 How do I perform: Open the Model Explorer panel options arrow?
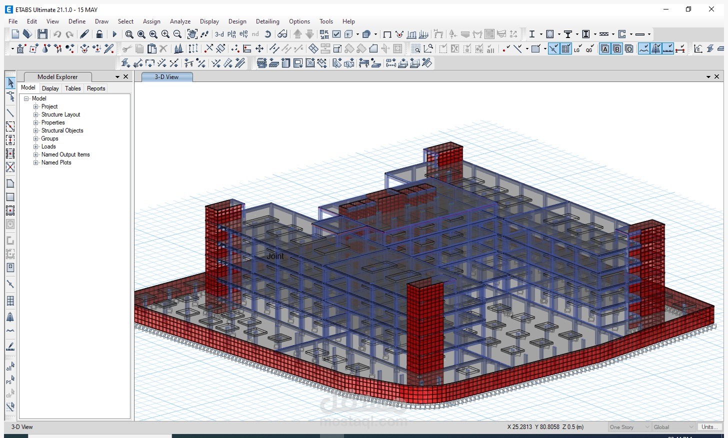point(117,77)
